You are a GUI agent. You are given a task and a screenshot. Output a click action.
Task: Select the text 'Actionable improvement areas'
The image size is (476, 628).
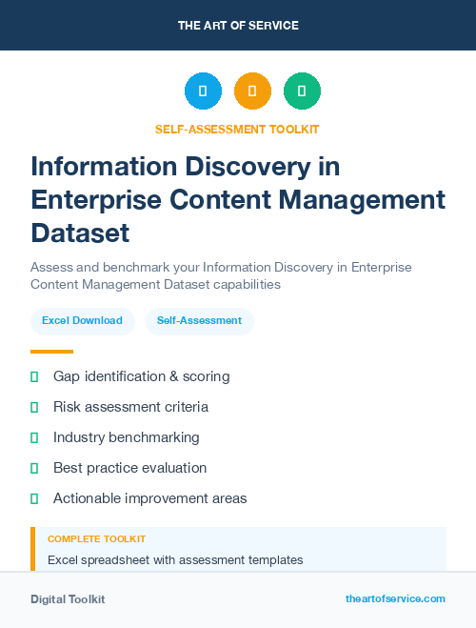click(150, 498)
